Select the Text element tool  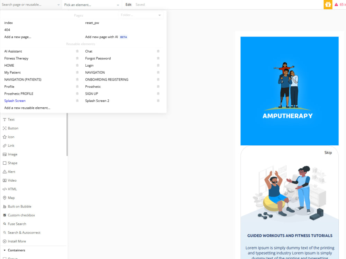11,119
